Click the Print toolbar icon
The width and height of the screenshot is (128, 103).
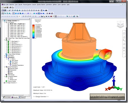coord(10,7)
